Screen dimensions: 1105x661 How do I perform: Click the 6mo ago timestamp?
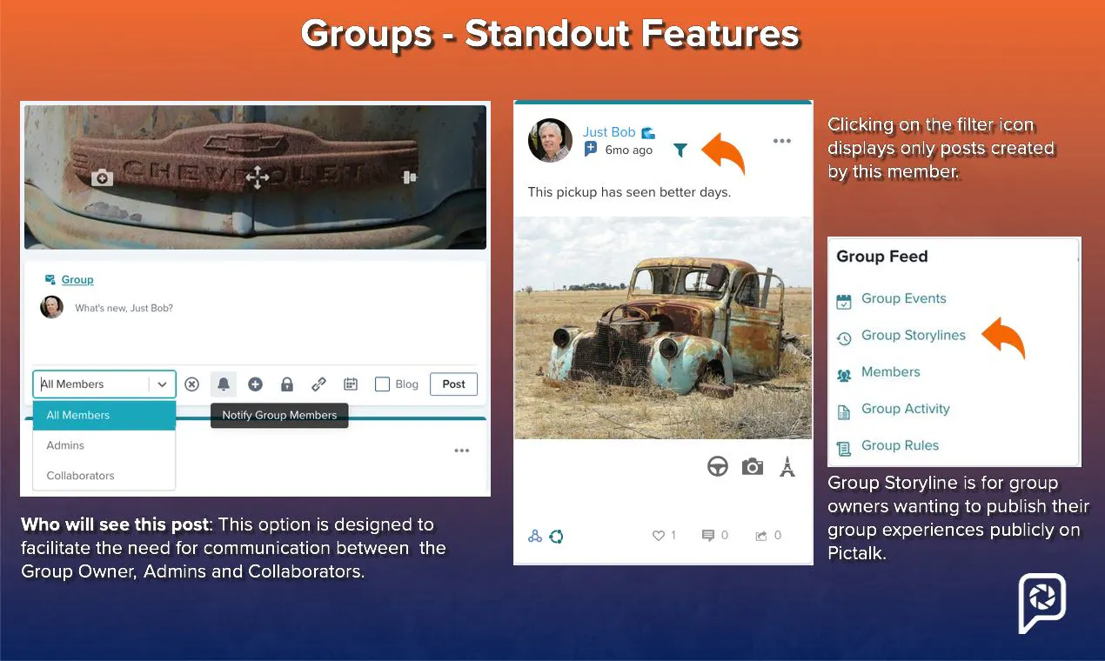pyautogui.click(x=628, y=150)
